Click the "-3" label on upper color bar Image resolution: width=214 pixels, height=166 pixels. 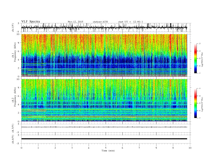click(x=199, y=44)
